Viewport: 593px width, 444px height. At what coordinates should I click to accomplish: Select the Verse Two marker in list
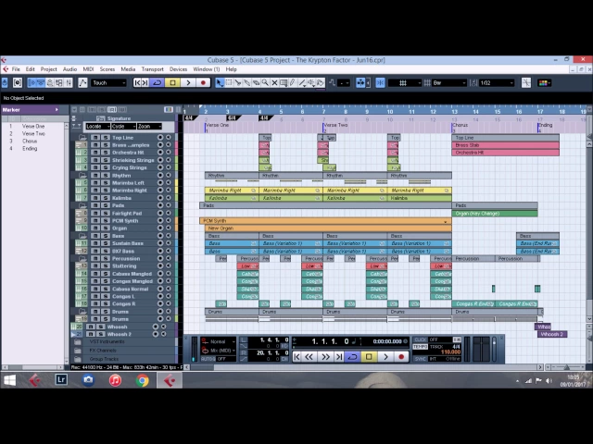33,133
